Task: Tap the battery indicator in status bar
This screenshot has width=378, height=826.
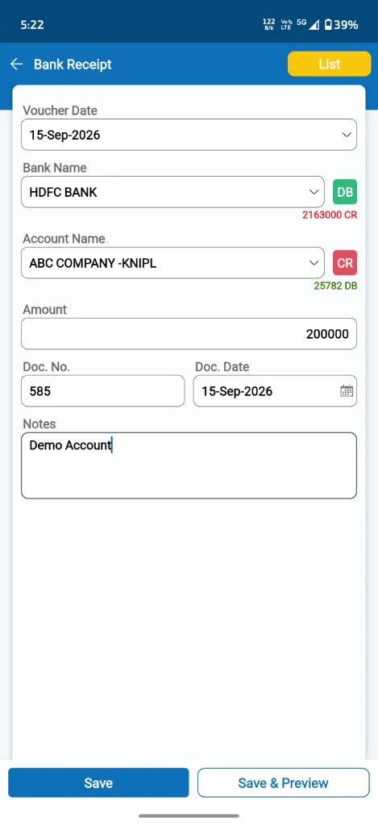Action: tap(341, 24)
